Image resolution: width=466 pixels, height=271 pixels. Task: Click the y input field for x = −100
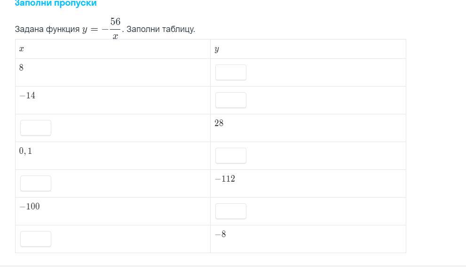point(230,211)
